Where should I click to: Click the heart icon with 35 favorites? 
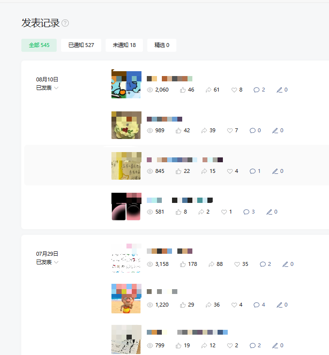(237, 264)
